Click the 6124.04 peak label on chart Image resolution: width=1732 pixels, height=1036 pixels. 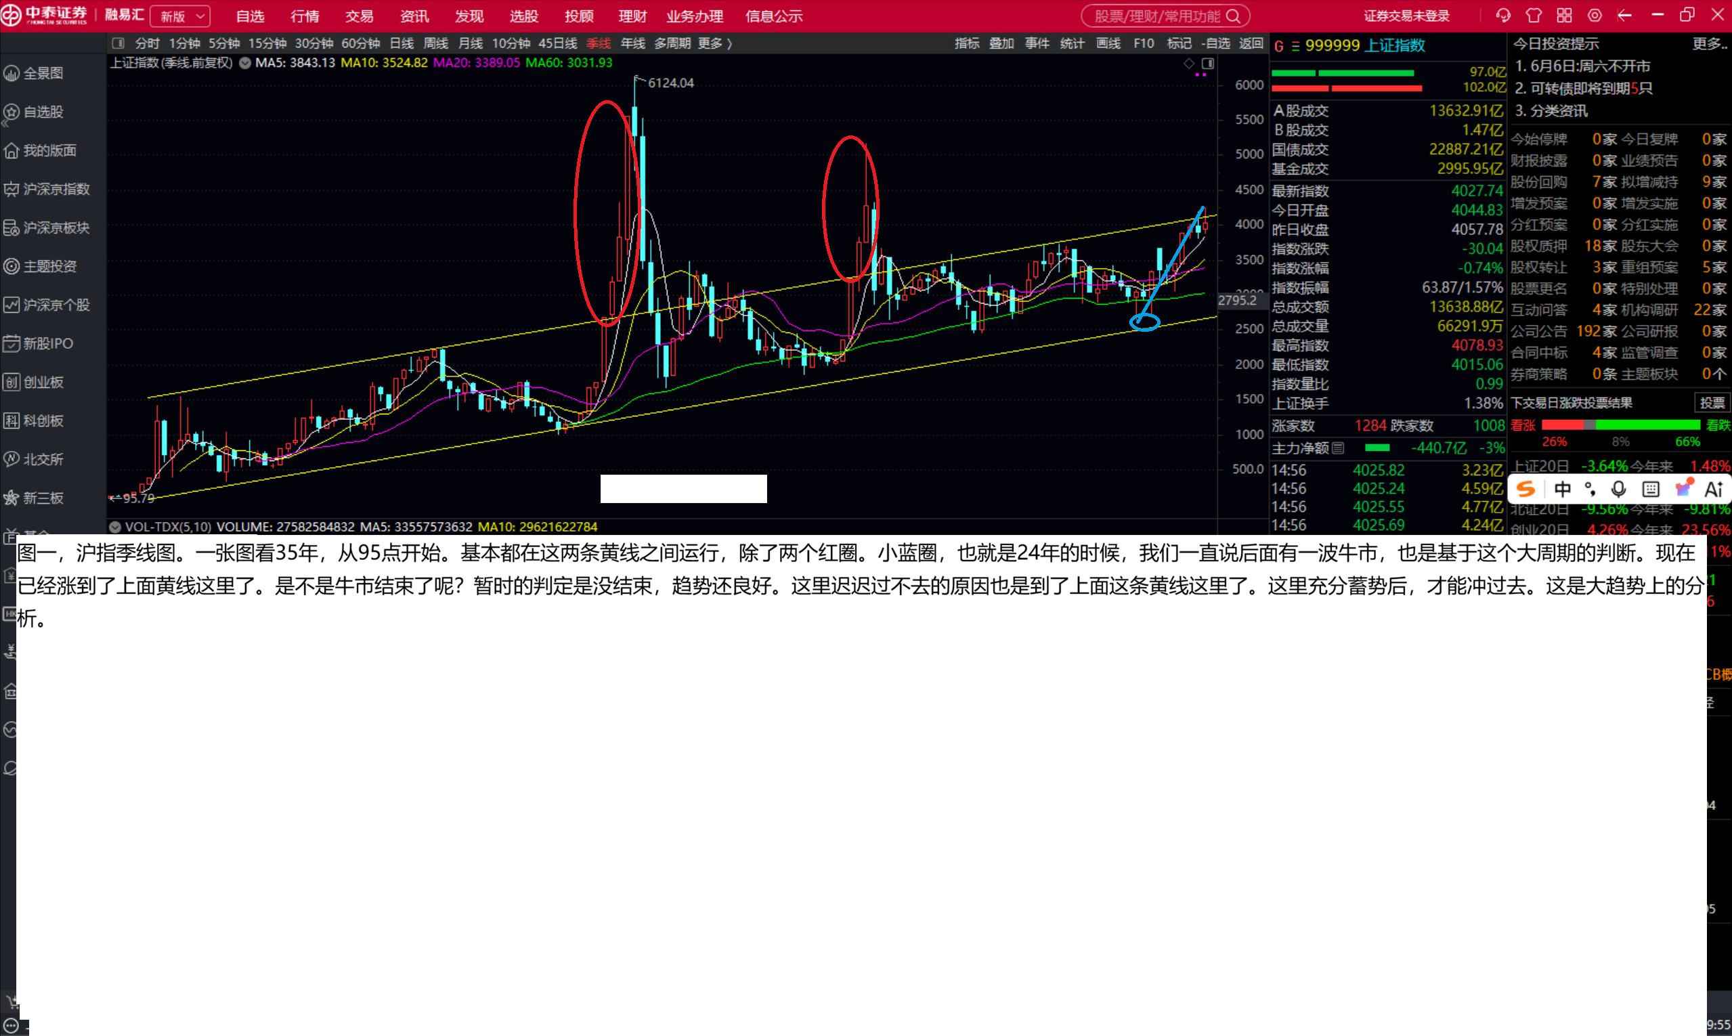(671, 83)
